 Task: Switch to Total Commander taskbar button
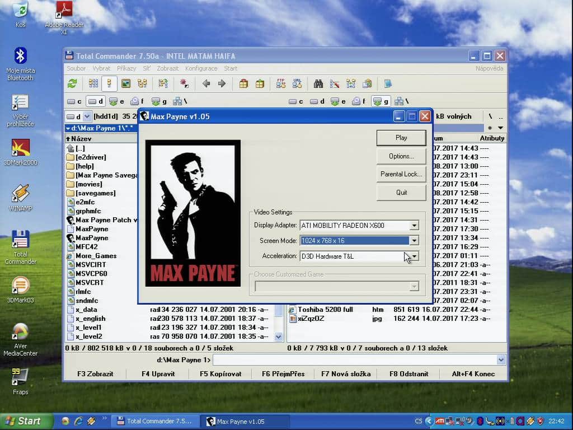(156, 421)
